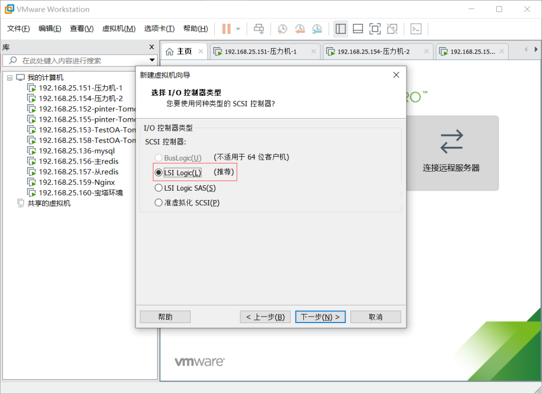This screenshot has height=394, width=542.
Task: Close the 192.168.25.151-压力机-1 tab
Action: point(313,51)
